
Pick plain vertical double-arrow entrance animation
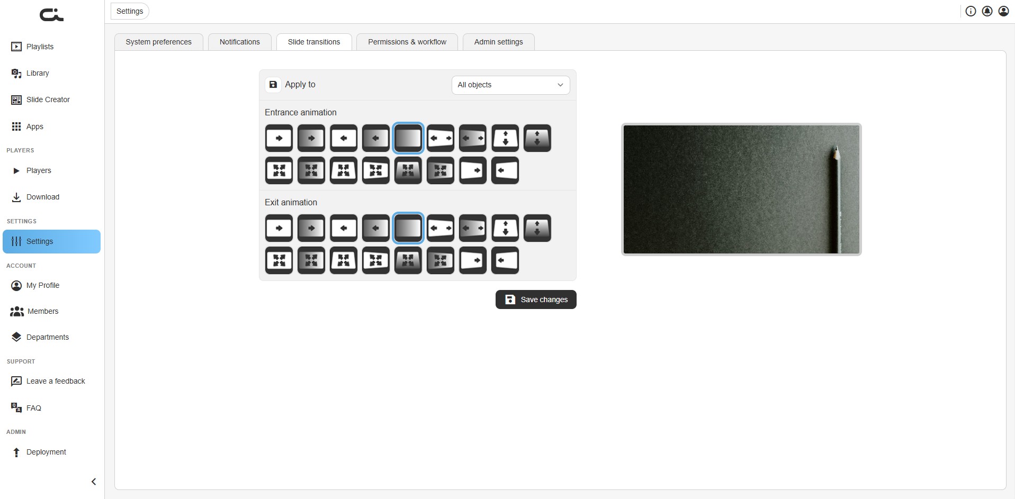click(505, 138)
